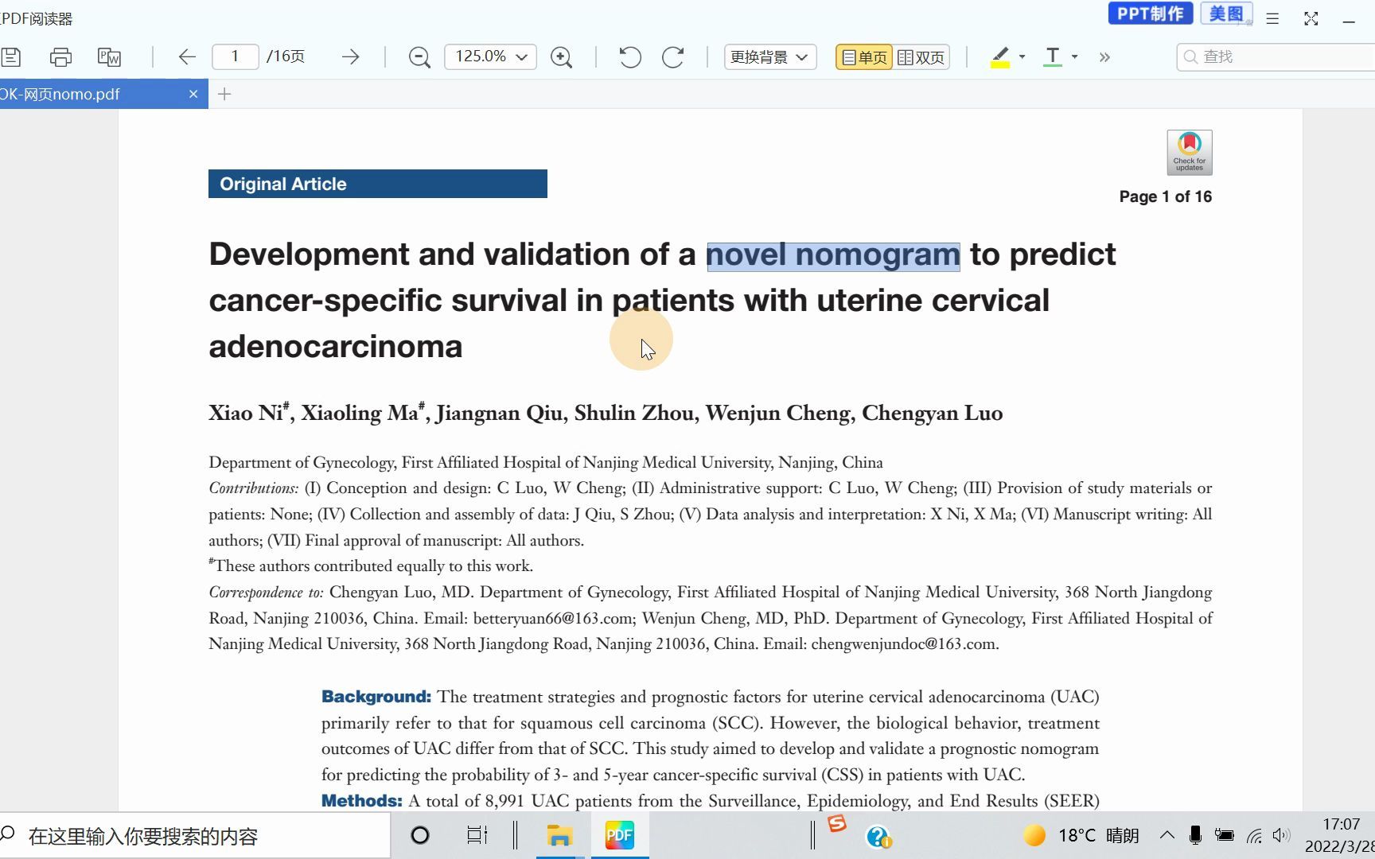Rotate the page clockwise
The height and width of the screenshot is (859, 1375).
coord(673,56)
